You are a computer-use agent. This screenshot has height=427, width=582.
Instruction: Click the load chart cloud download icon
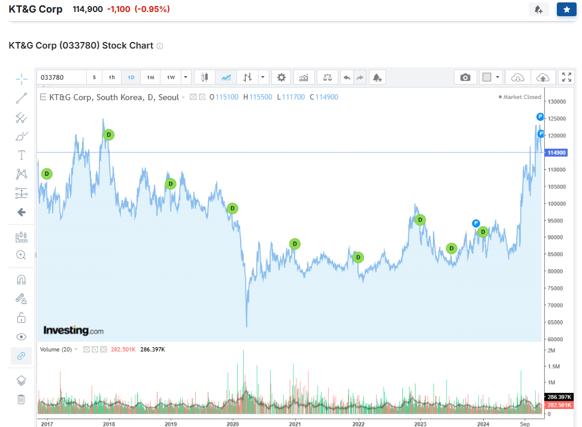tap(518, 77)
